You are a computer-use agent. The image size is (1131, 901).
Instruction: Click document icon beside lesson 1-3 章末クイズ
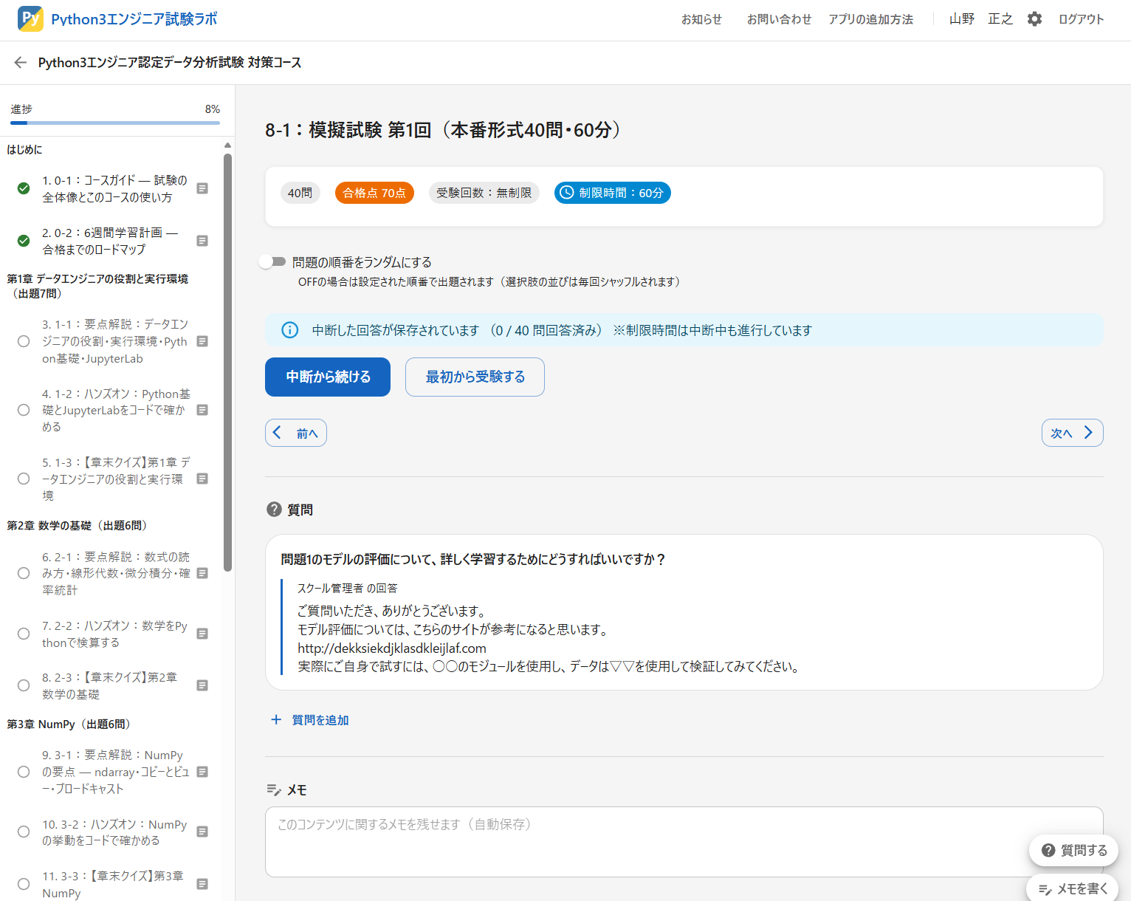point(202,479)
